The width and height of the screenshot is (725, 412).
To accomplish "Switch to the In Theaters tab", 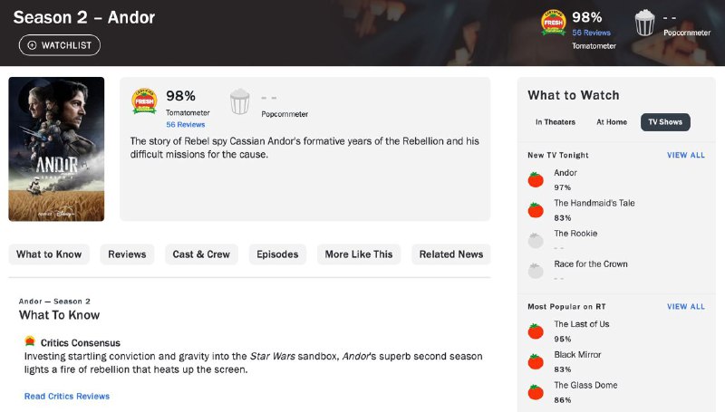I will [x=556, y=122].
